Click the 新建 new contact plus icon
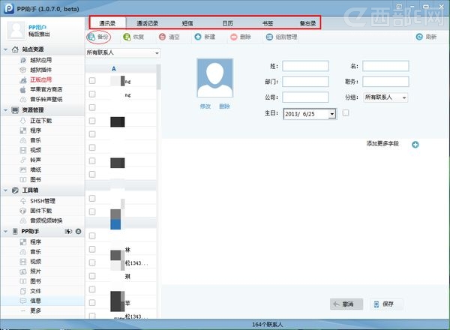Image resolution: width=450 pixels, height=330 pixels. pyautogui.click(x=197, y=37)
